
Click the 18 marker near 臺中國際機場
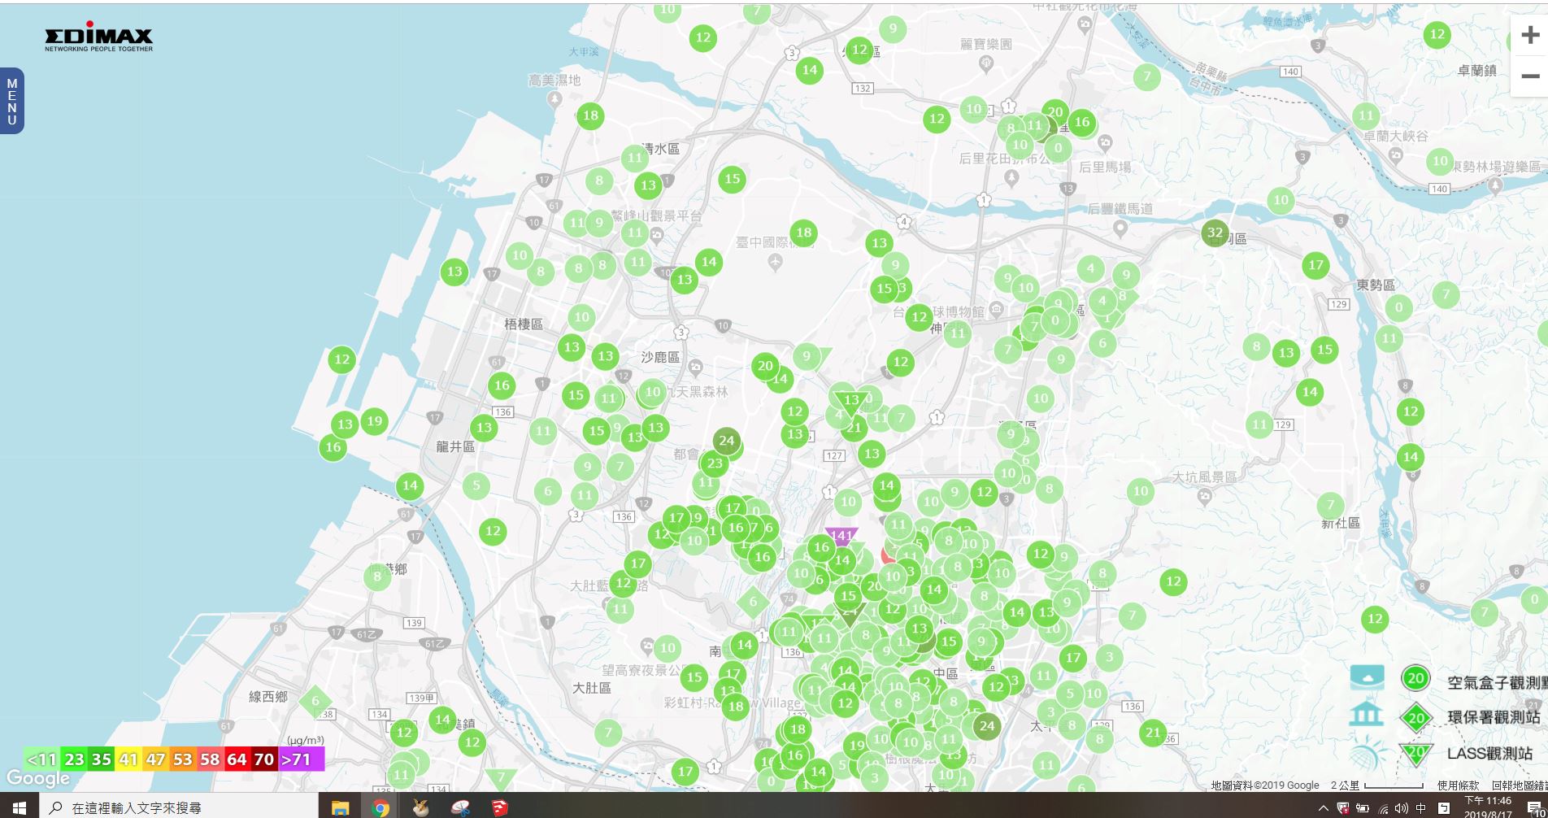[803, 233]
